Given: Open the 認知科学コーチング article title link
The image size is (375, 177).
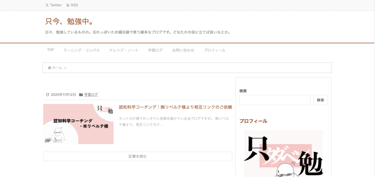Looking at the screenshot, I should (175, 107).
